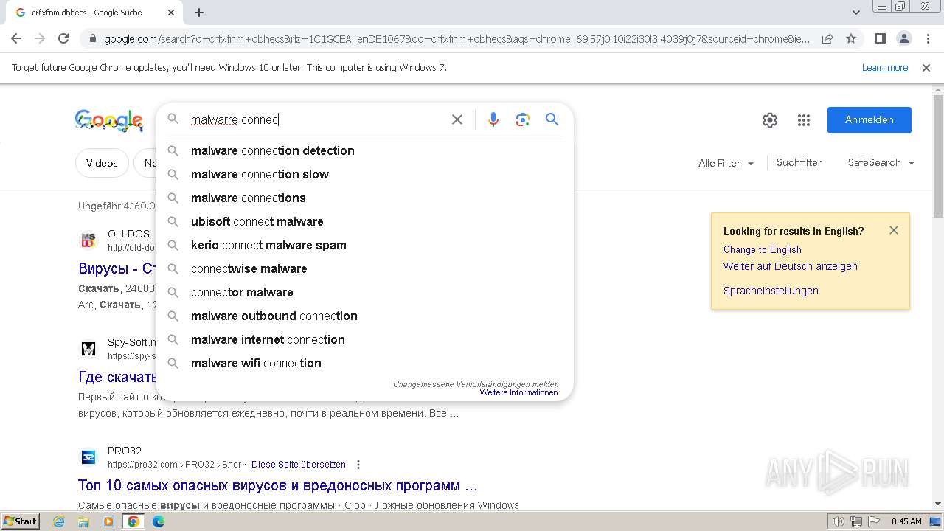Screen dimensions: 944x531
Task: Open the Suchfilter button
Action: pos(799,162)
